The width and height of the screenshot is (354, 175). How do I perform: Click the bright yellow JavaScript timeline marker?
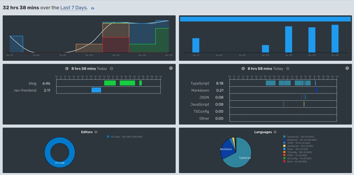point(304,104)
